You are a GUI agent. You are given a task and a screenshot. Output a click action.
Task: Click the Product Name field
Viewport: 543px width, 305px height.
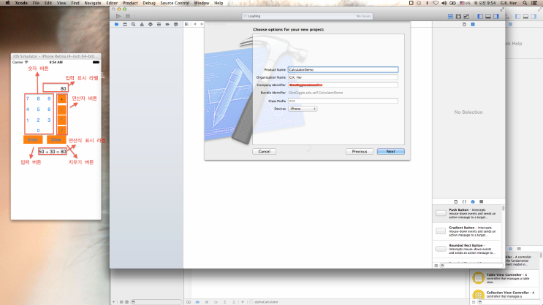343,69
